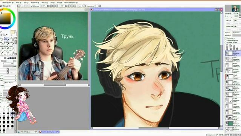Toggle Фикс. непрозр checkbox in brush settings
The image size is (241, 136).
coord(4,82)
